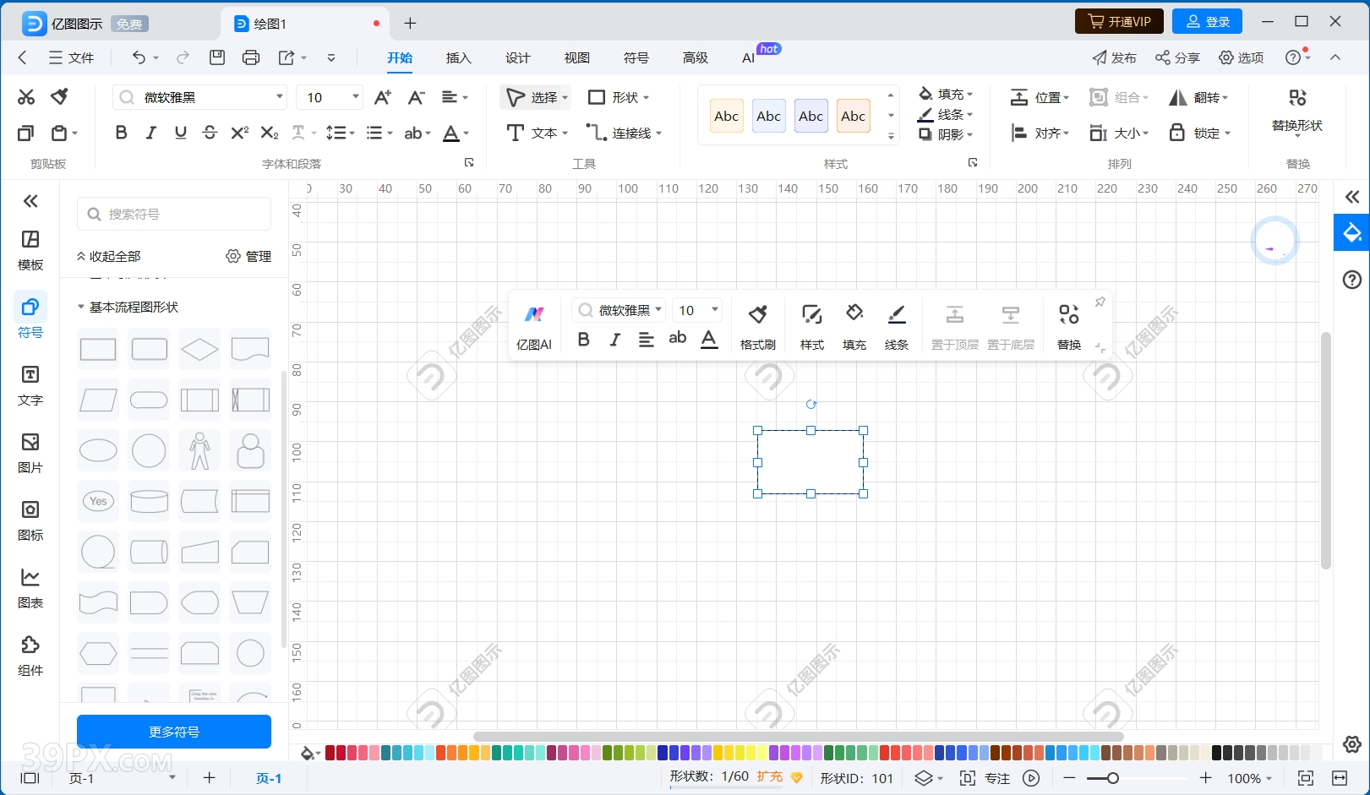Open the ribbon font name dropdown
Screen dimensions: 1370x795
click(x=279, y=97)
